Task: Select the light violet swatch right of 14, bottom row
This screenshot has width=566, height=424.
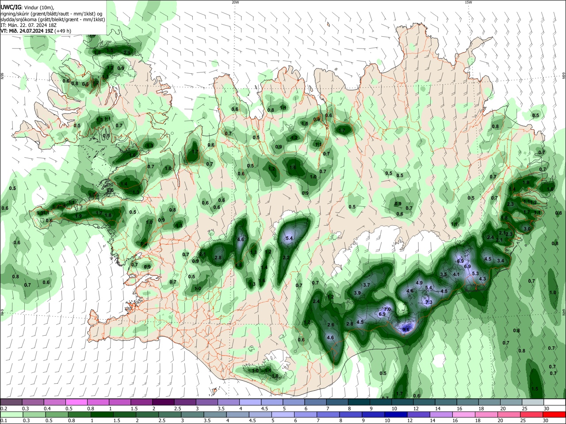Action: pyautogui.click(x=442, y=414)
